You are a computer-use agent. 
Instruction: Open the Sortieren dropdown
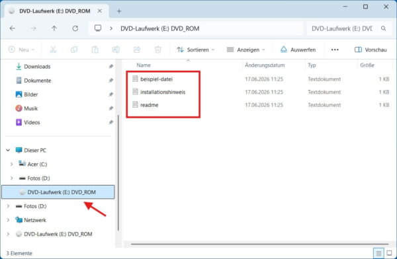195,50
